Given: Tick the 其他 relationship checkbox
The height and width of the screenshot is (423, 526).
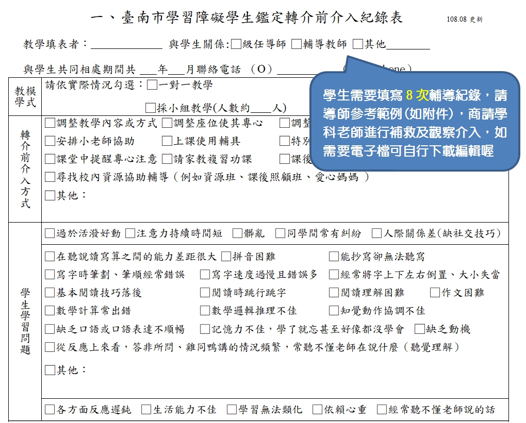Looking at the screenshot, I should 358,44.
